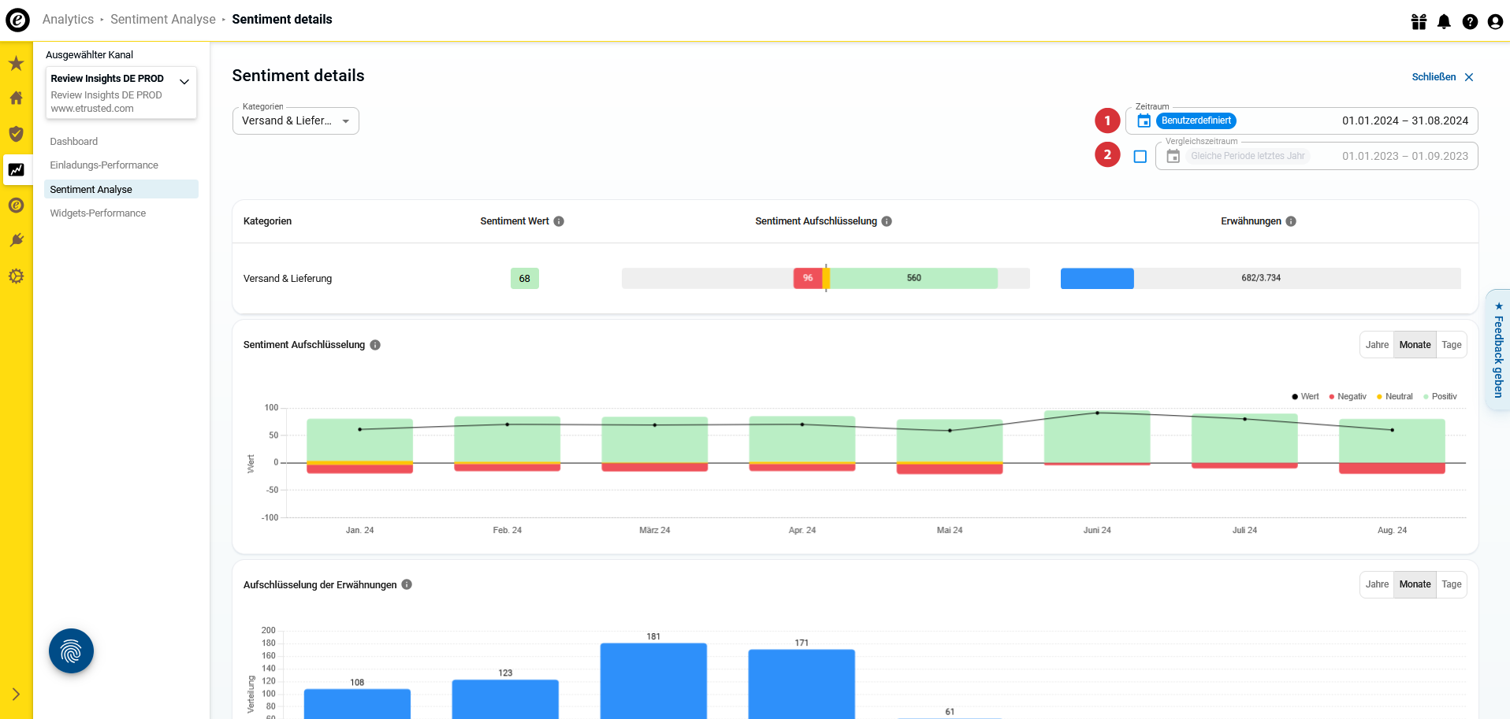
Task: Click Gleiche Periode letztes Jahr chip
Action: coord(1248,156)
